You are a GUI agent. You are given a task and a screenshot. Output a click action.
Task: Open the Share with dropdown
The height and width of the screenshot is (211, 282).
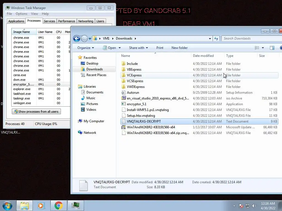(138, 48)
